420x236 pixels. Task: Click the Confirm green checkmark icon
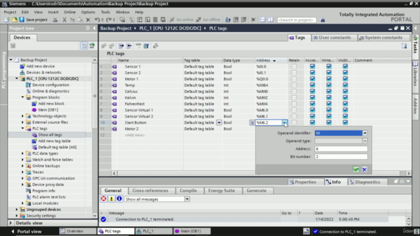point(356,169)
